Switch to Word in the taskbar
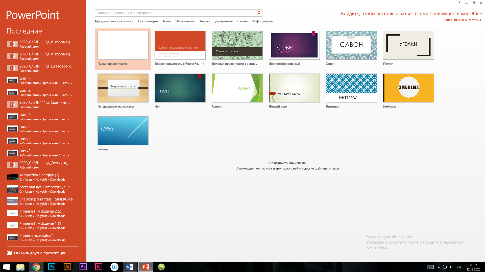The width and height of the screenshot is (485, 272). 130,267
